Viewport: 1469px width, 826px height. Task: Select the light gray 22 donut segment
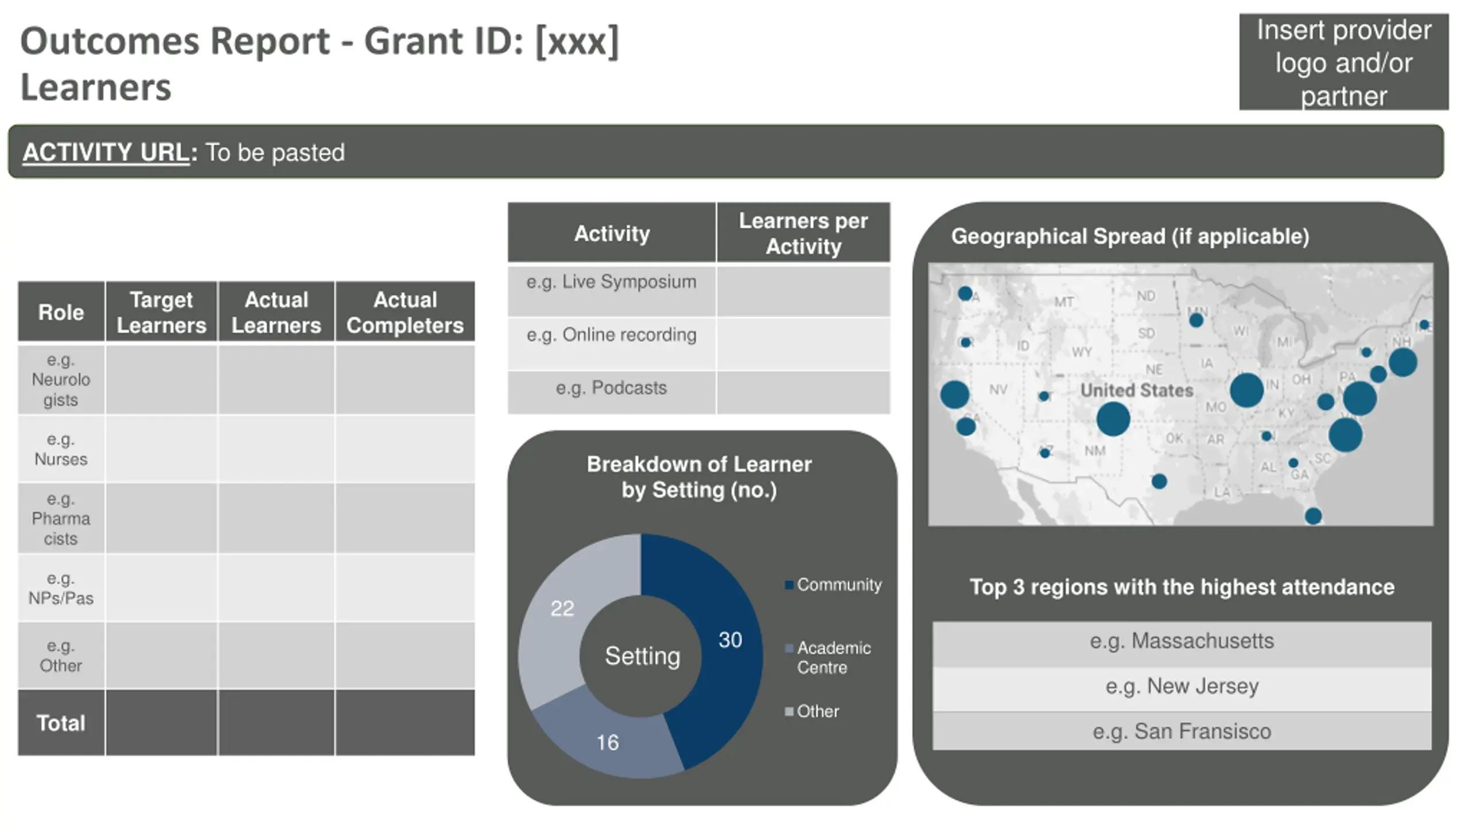[562, 608]
